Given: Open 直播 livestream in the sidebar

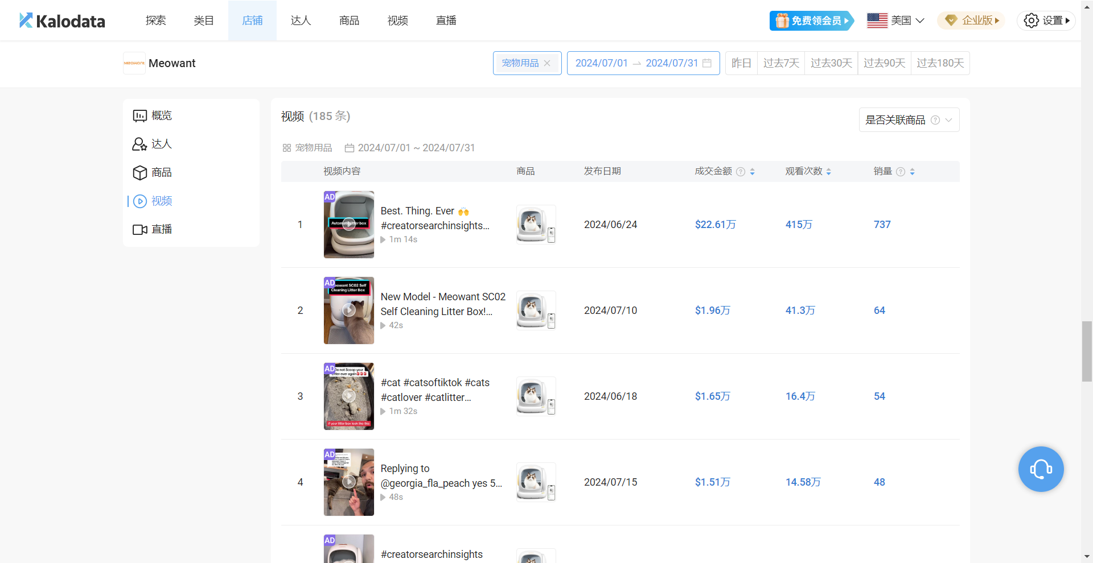Looking at the screenshot, I should (x=153, y=229).
